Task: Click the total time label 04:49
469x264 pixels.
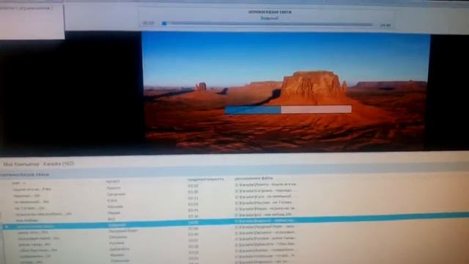Action: pos(385,26)
